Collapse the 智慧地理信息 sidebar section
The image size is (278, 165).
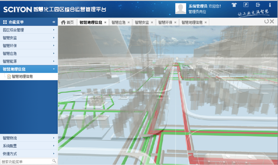29,69
